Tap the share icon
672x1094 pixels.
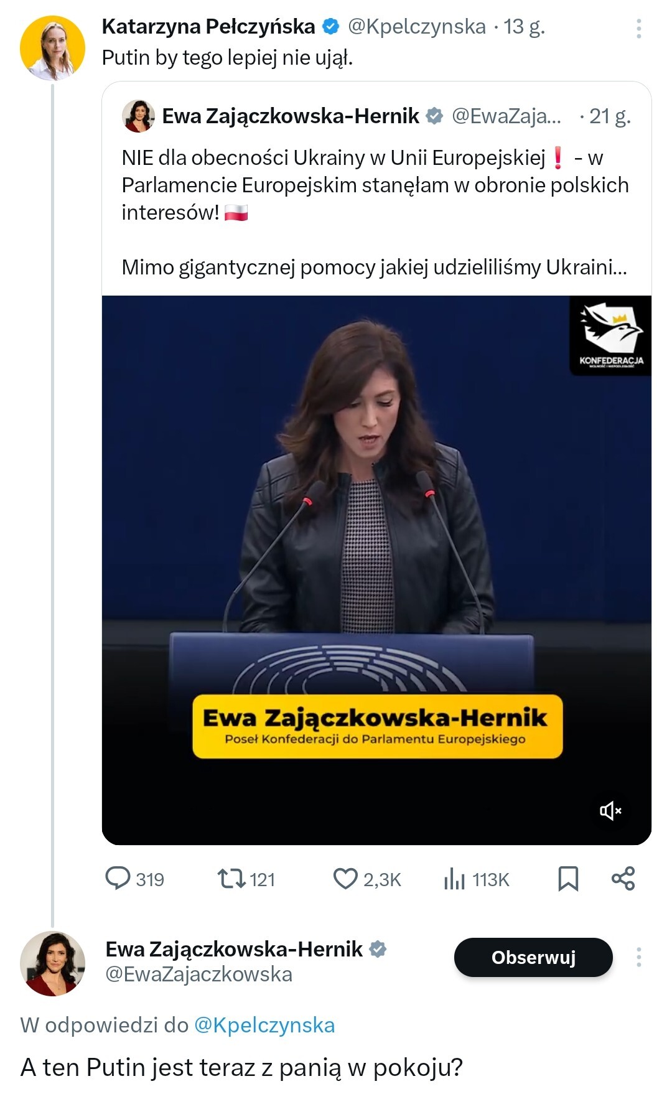pos(623,879)
